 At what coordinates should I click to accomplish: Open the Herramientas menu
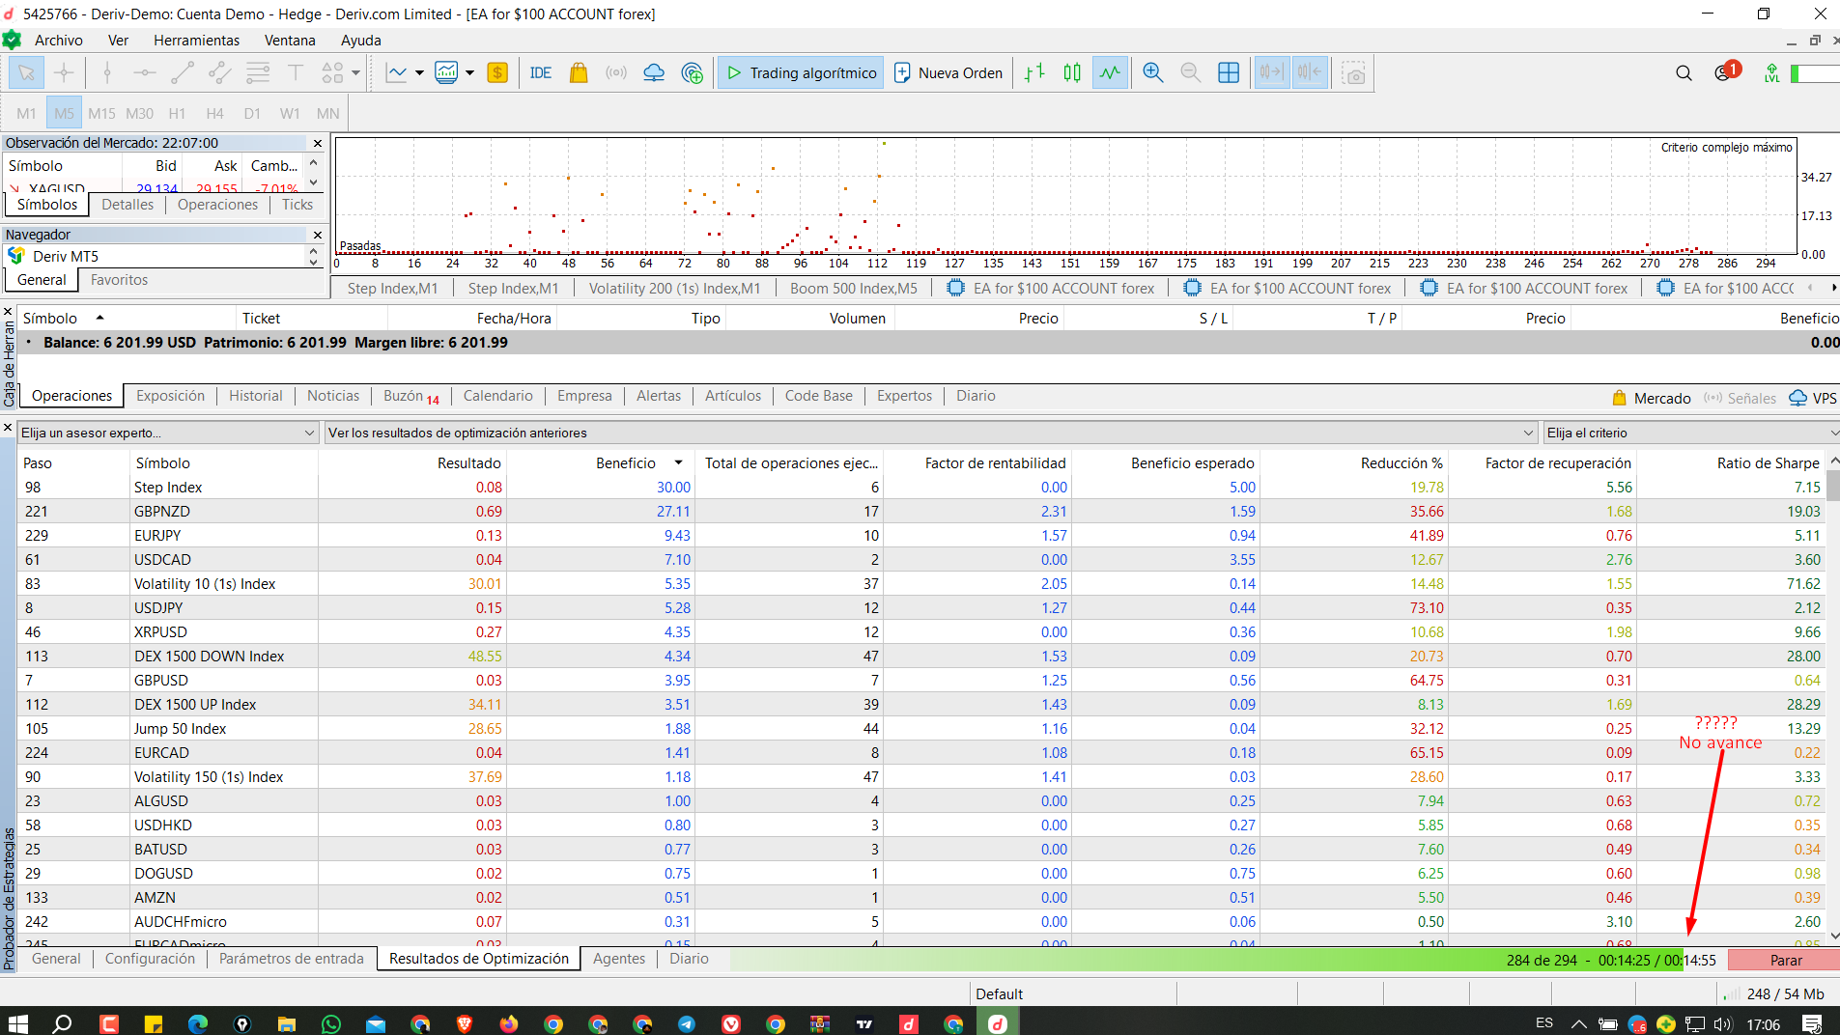point(196,41)
